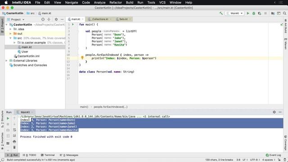Toggle the Project side tool window
Viewport: 288px width, 162px height.
click(2, 26)
